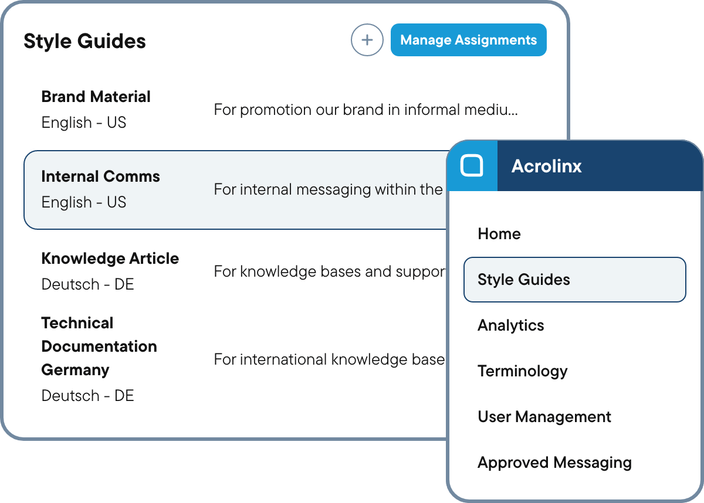This screenshot has width=704, height=503.
Task: Click 'English - US' under Internal Comms
Action: 84,202
